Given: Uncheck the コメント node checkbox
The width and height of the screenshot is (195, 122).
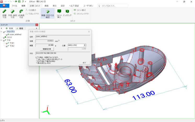Looking at the screenshot, I should click(x=4, y=38).
